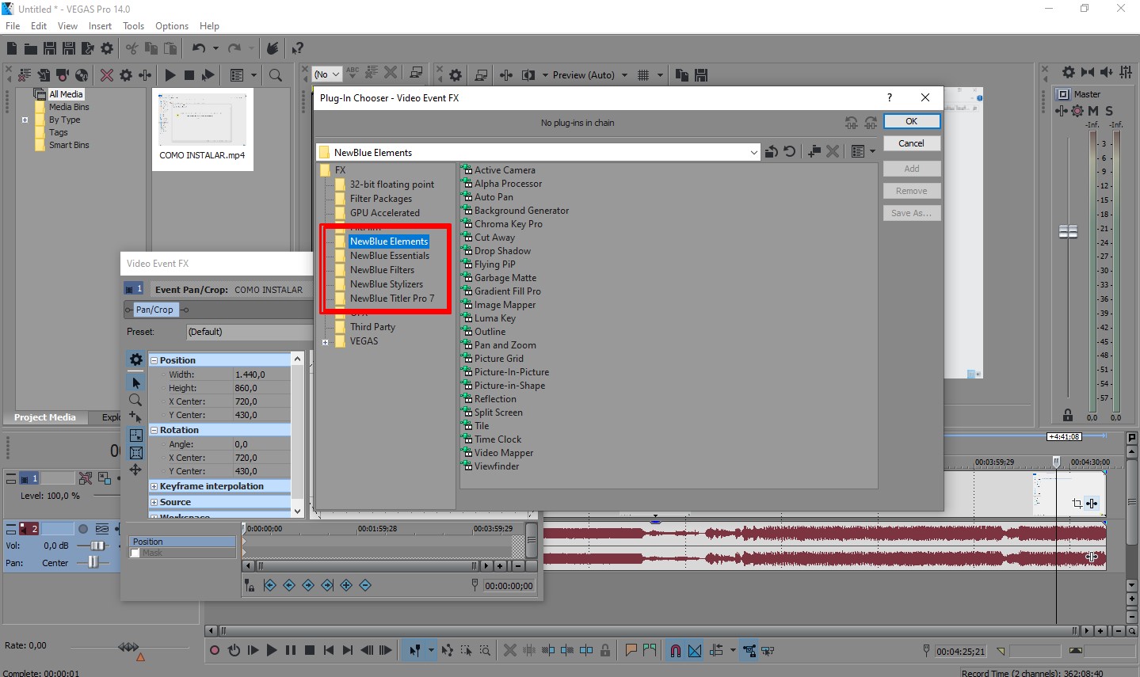Viewport: 1140px width, 677px height.
Task: Toggle the Lock Aspect Ratio tool in Pan/Crop
Action: 135,435
